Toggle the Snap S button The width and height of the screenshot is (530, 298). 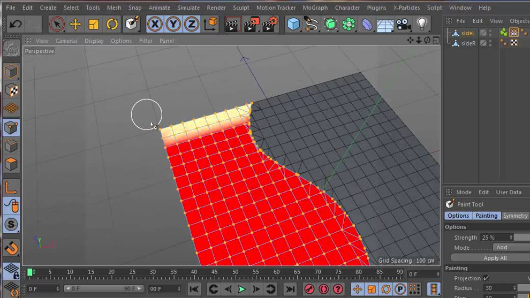pyautogui.click(x=11, y=224)
